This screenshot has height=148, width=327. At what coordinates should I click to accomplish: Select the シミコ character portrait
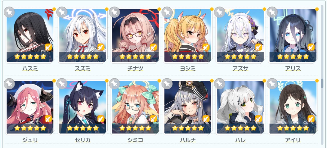coord(135,107)
